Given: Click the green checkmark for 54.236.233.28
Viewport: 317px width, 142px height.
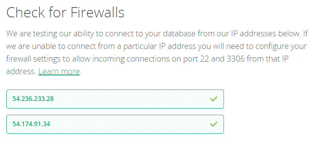Looking at the screenshot, I should [x=213, y=99].
